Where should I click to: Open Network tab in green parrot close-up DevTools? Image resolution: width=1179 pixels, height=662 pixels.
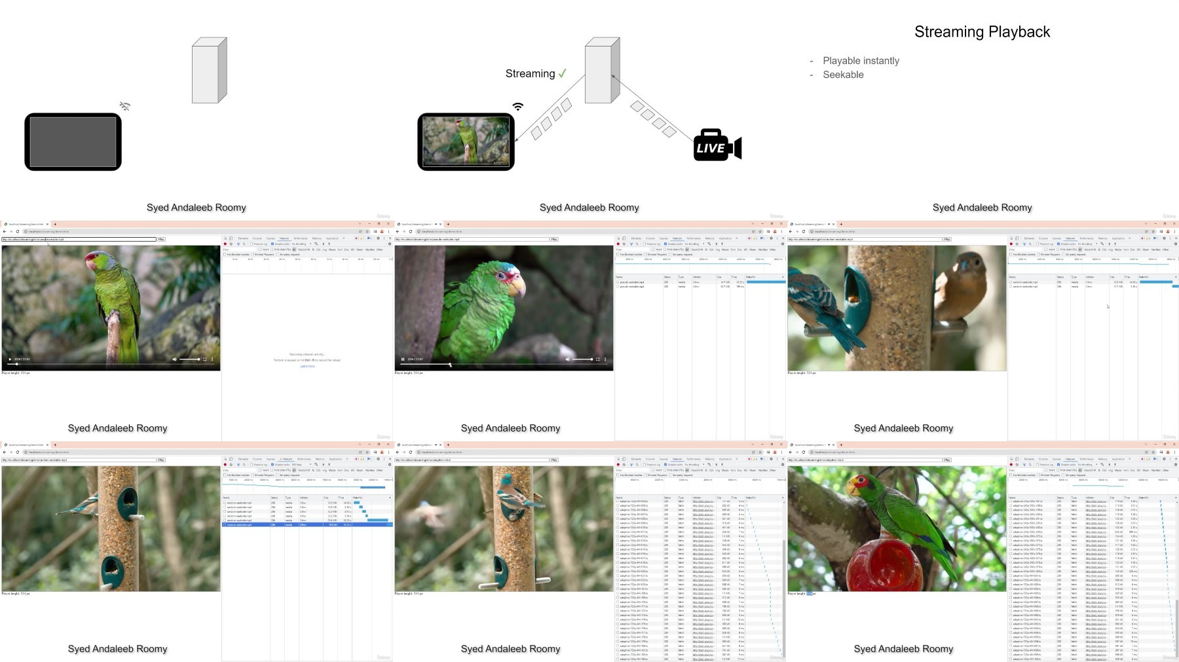(x=677, y=238)
